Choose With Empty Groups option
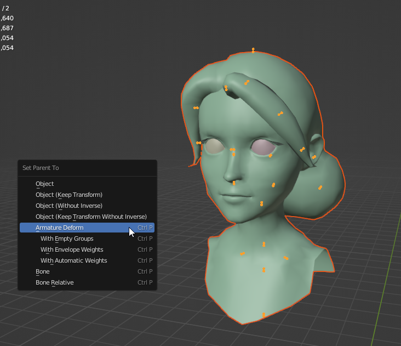Viewport: 401px width, 346px height. [87, 239]
